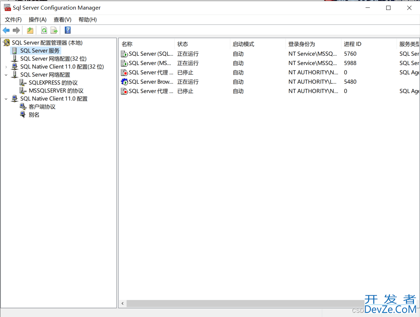
Task: Click the horizontal scrollbar left arrow
Action: (x=123, y=303)
